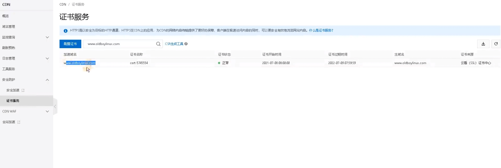Expand the CDN WAF menu
The width and height of the screenshot is (501, 168).
pyautogui.click(x=47, y=111)
